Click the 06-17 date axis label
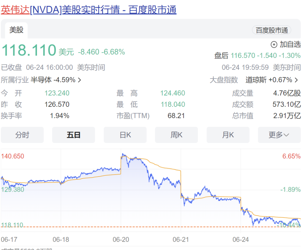307x250 pixels. [x=9, y=239]
